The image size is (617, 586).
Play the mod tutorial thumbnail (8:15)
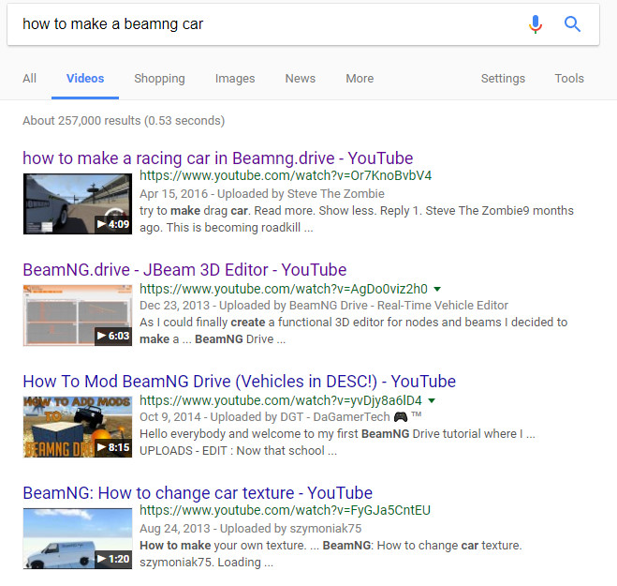click(78, 427)
